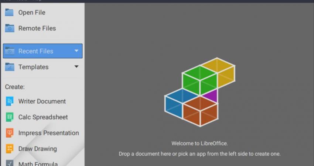The image size is (314, 166).
Task: Expand the Recent Files dropdown arrow
Action: click(76, 51)
